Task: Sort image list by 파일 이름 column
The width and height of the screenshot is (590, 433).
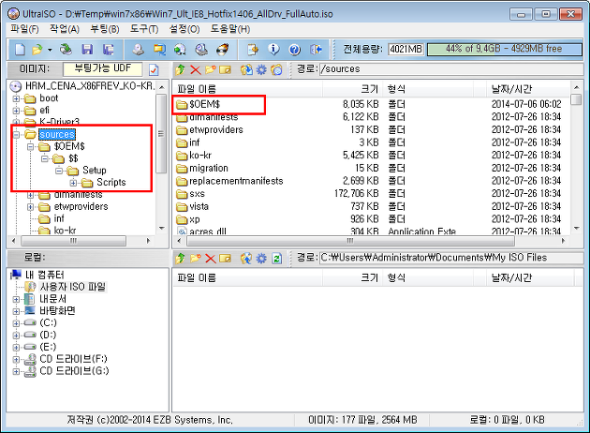Action: 247,89
